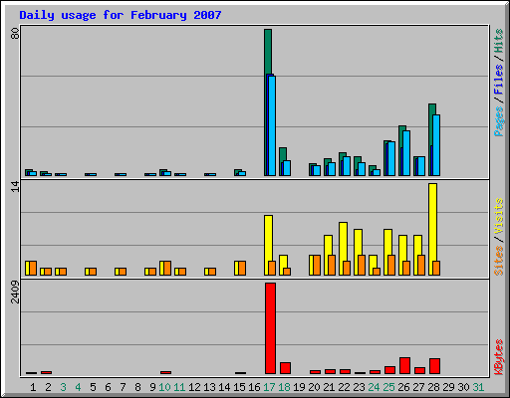Click the 'Daily usage for February 2007' title

point(121,15)
